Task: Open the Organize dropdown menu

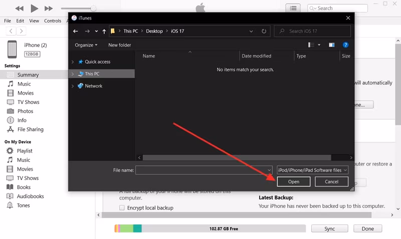Action: [x=86, y=45]
